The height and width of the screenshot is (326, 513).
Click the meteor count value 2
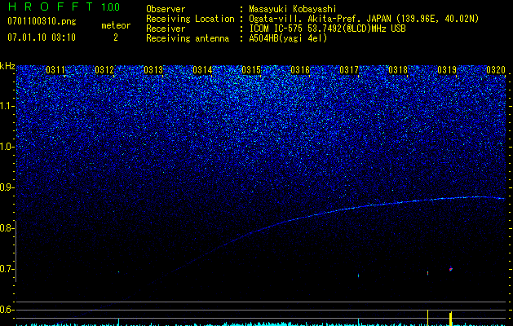pos(116,37)
